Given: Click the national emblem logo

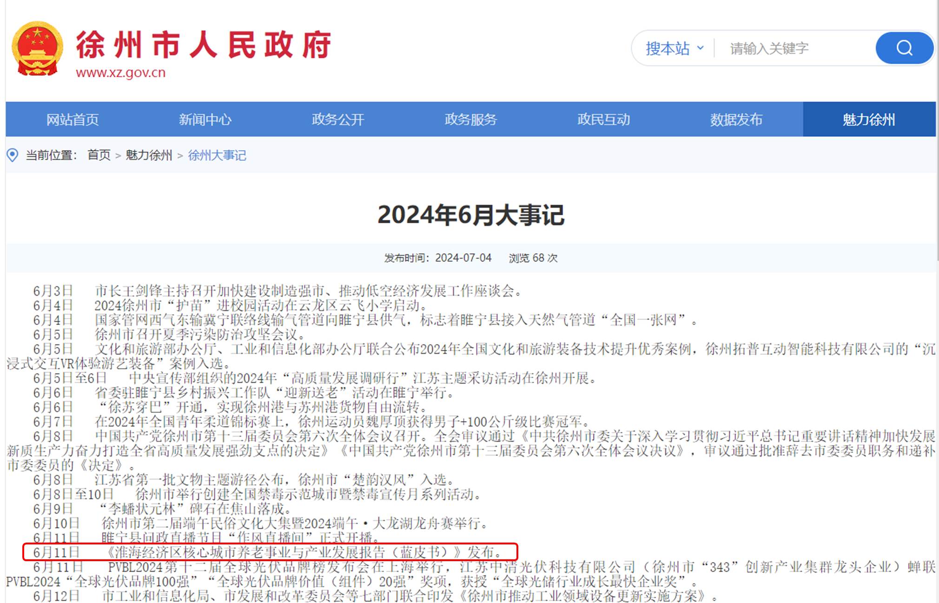Looking at the screenshot, I should [37, 48].
